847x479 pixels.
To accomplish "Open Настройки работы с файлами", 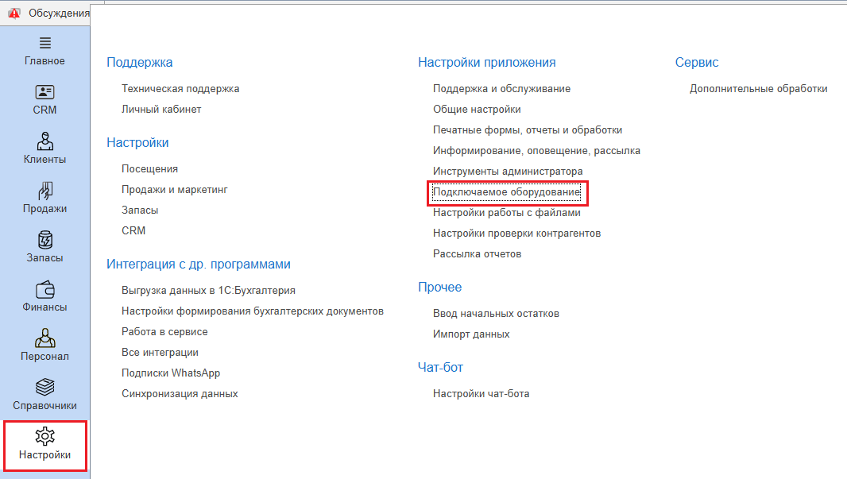I will [507, 213].
